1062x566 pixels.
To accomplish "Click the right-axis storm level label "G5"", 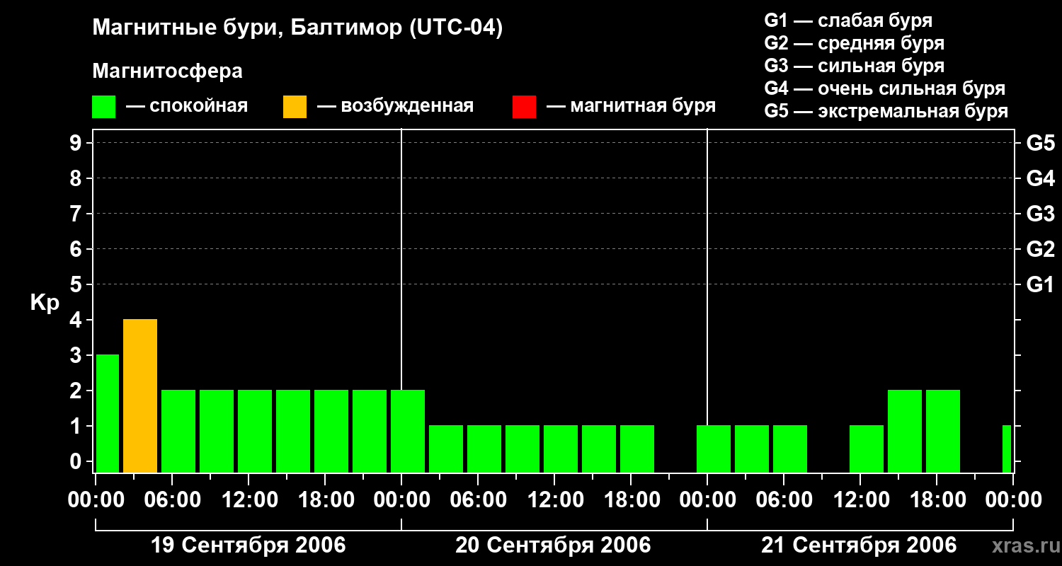I will pyautogui.click(x=1040, y=143).
